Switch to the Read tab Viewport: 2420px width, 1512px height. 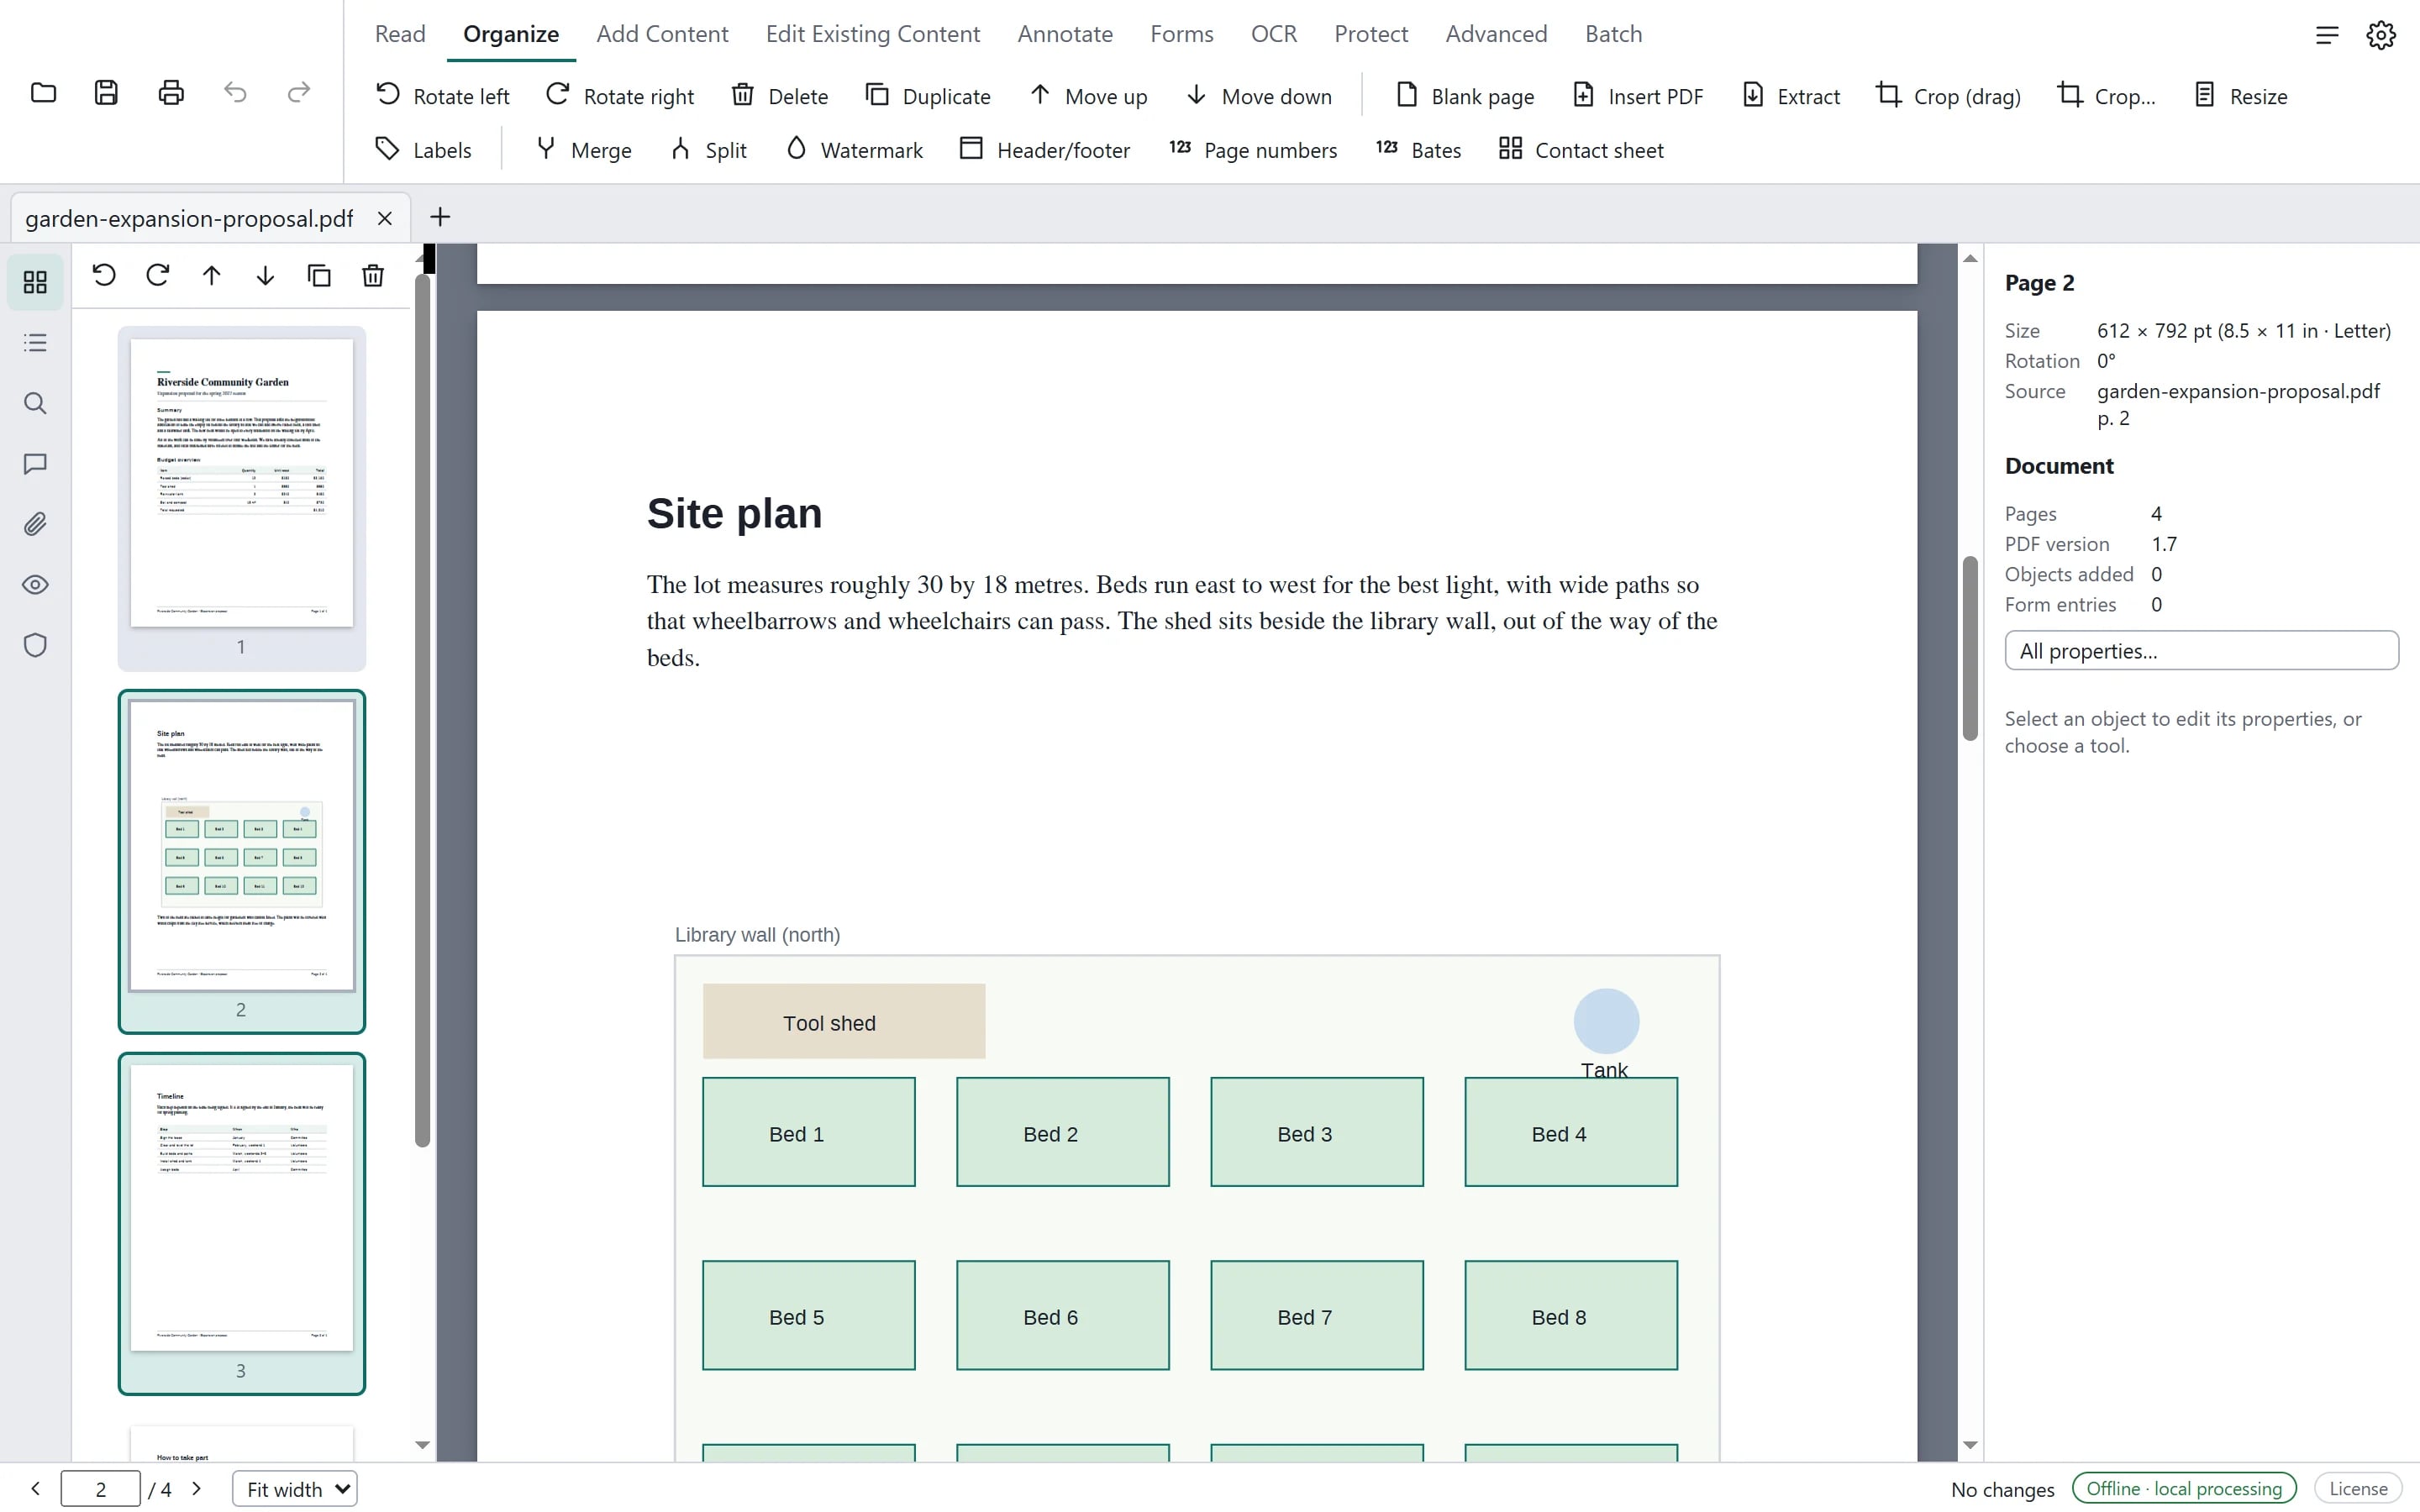(x=400, y=34)
